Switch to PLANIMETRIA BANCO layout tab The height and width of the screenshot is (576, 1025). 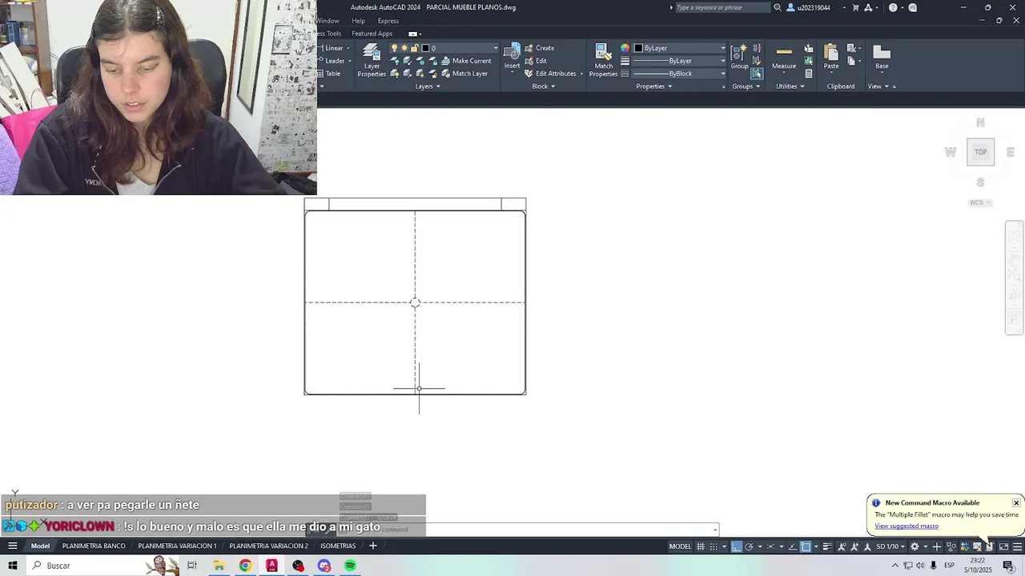pos(94,546)
